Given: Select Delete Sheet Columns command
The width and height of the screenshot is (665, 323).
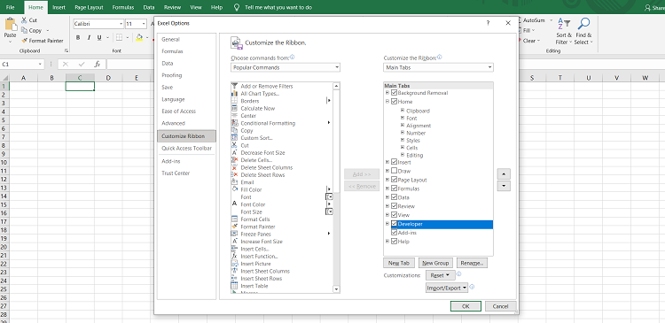Looking at the screenshot, I should point(281,167).
